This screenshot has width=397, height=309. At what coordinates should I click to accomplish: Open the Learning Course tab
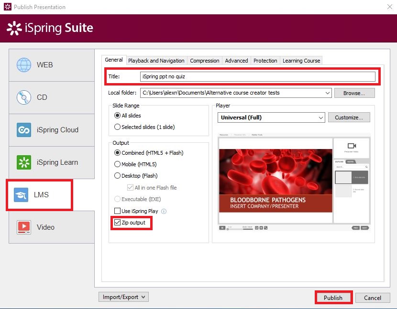[301, 61]
